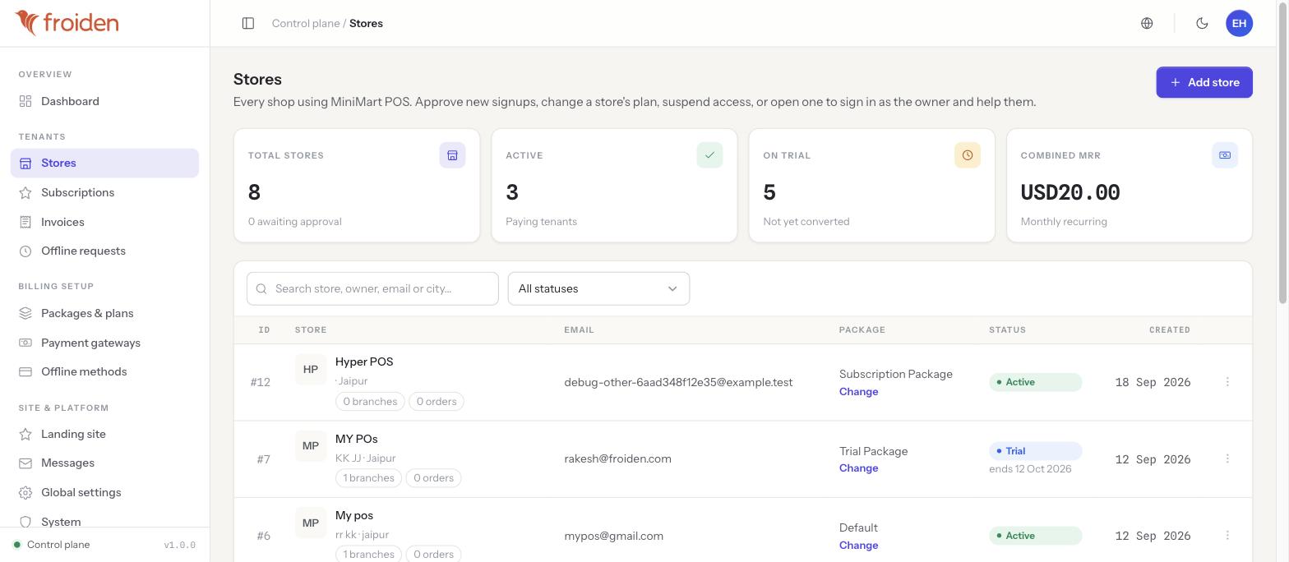Open Offline methods page

pos(104,371)
